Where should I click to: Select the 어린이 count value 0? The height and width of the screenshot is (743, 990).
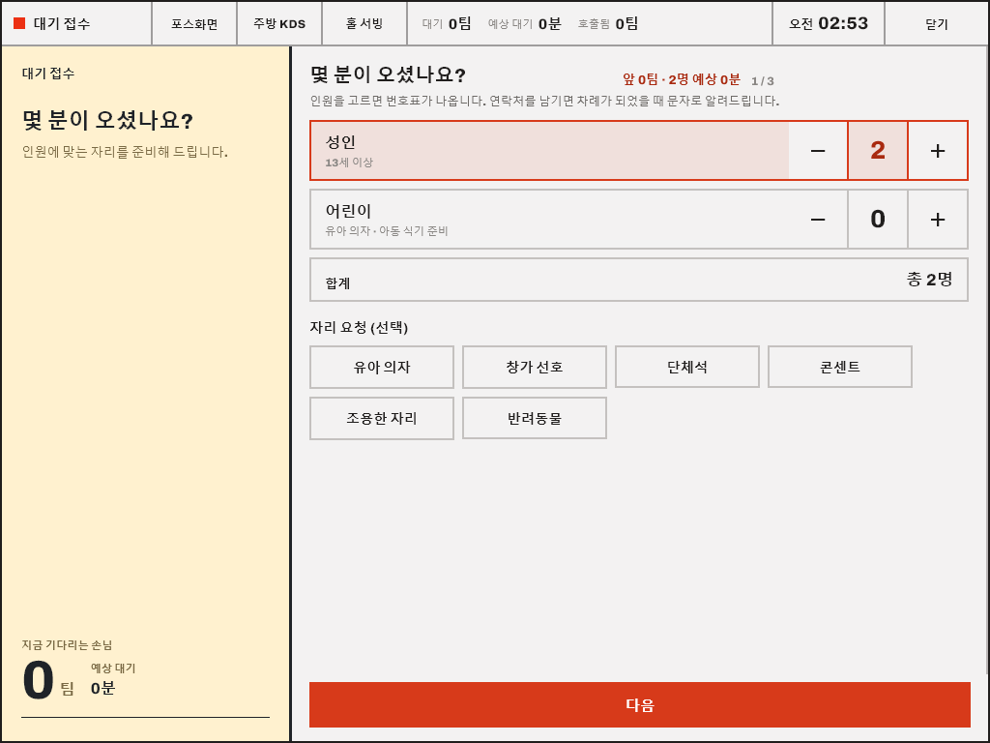(x=878, y=220)
